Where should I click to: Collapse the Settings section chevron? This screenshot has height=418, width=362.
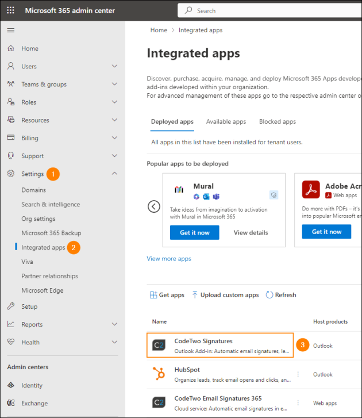click(x=114, y=174)
